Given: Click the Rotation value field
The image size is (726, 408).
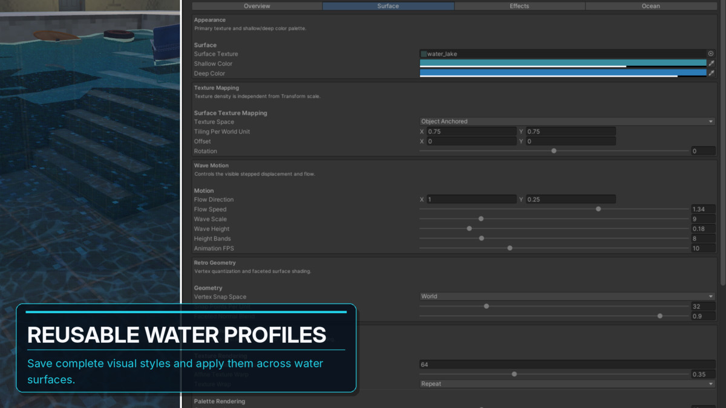Looking at the screenshot, I should click(703, 151).
